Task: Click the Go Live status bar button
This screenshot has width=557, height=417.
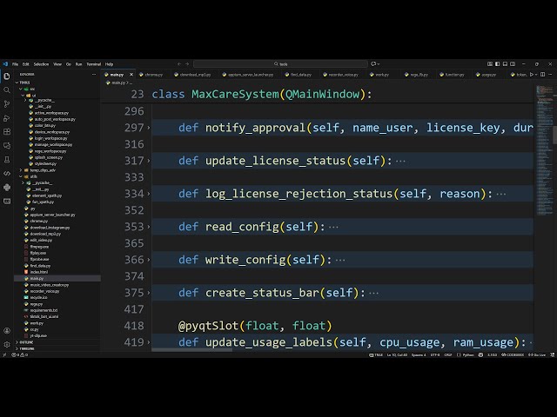Action: pyautogui.click(x=537, y=354)
